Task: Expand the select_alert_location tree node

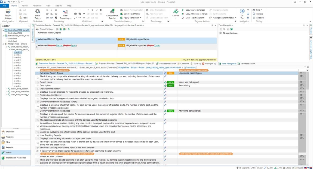Action: pyautogui.click(x=6, y=89)
